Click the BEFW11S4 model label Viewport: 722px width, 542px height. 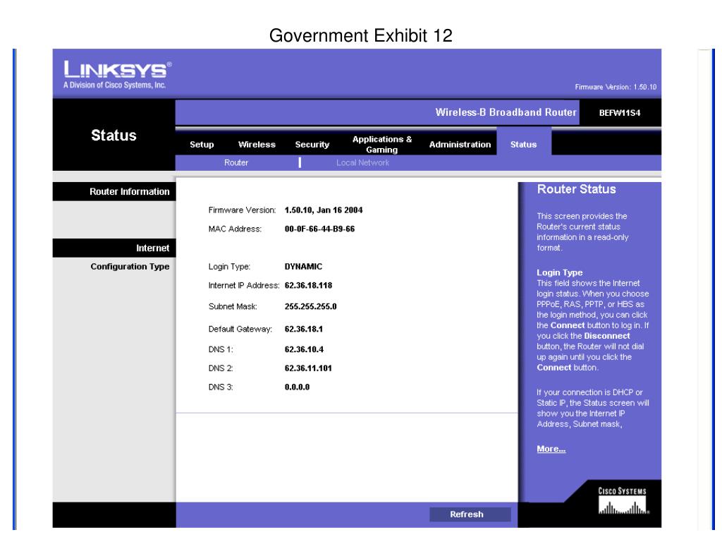coord(619,113)
